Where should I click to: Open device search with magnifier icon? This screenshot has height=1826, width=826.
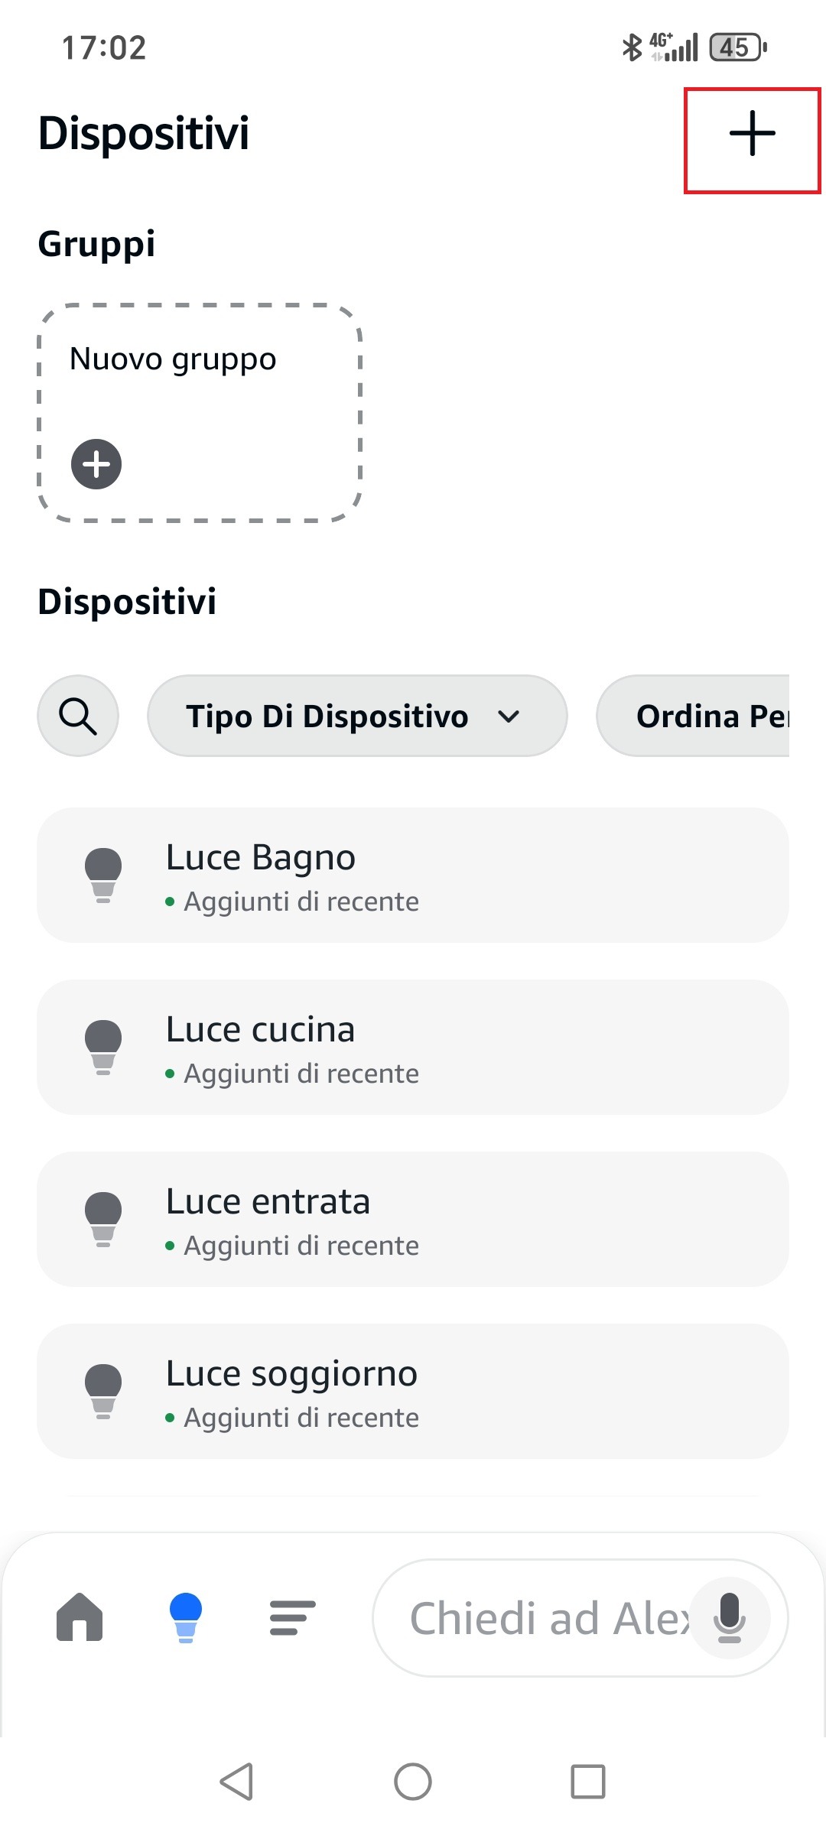(78, 716)
